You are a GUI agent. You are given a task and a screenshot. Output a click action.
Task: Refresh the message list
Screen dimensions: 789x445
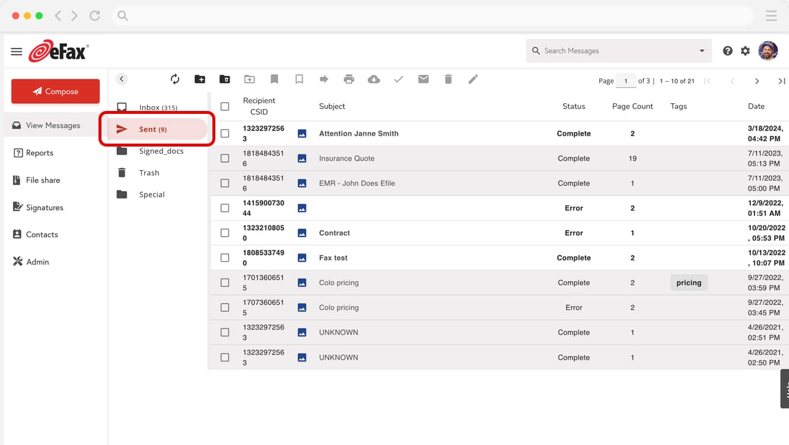coord(175,78)
